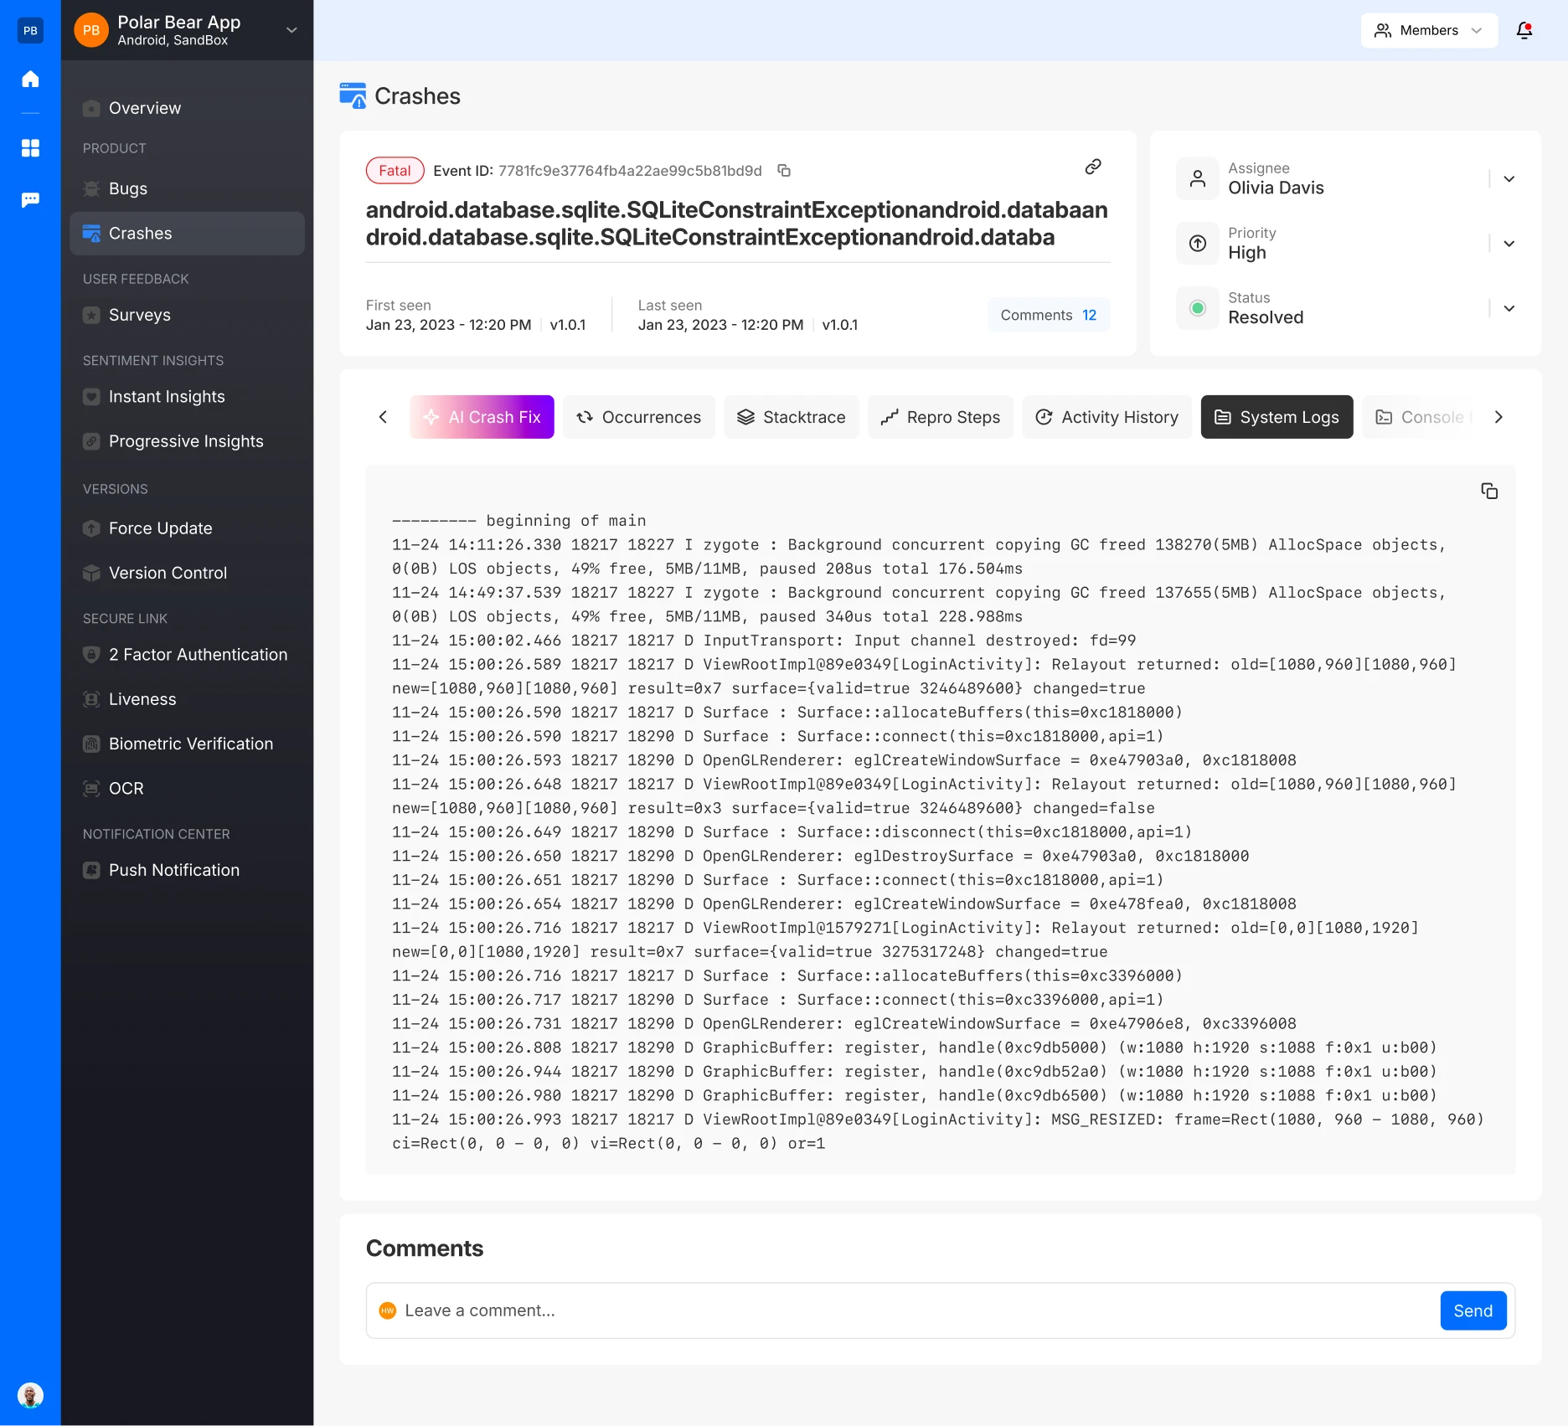Screen dimensions: 1568x1426
Task: Copy the Event ID to clipboard
Action: click(784, 171)
